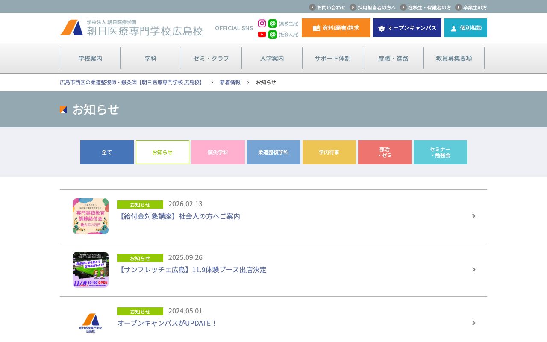Select the お知らせ category filter
The image size is (547, 342).
click(x=162, y=152)
